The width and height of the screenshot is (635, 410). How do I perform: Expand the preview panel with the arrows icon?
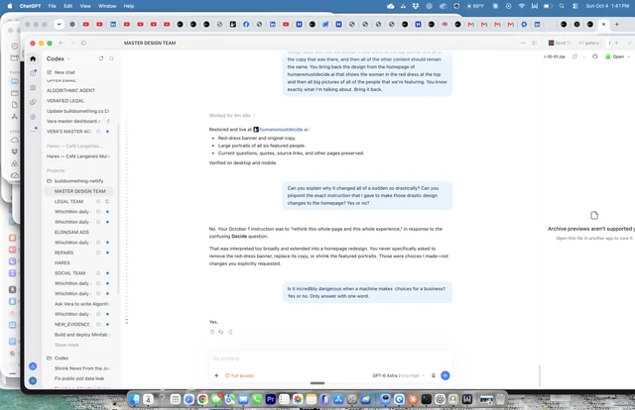pos(630,43)
